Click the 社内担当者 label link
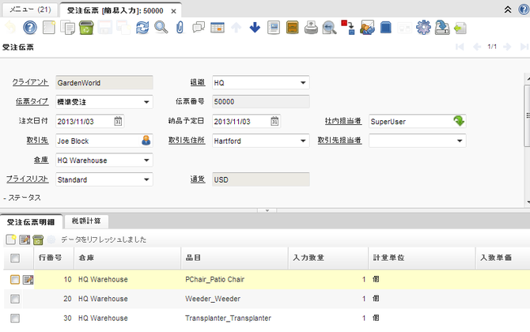Image resolution: width=530 pixels, height=332 pixels. (x=343, y=121)
